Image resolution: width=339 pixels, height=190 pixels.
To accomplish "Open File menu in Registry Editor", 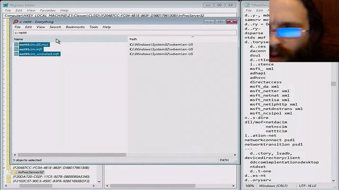I will pos(8,11).
